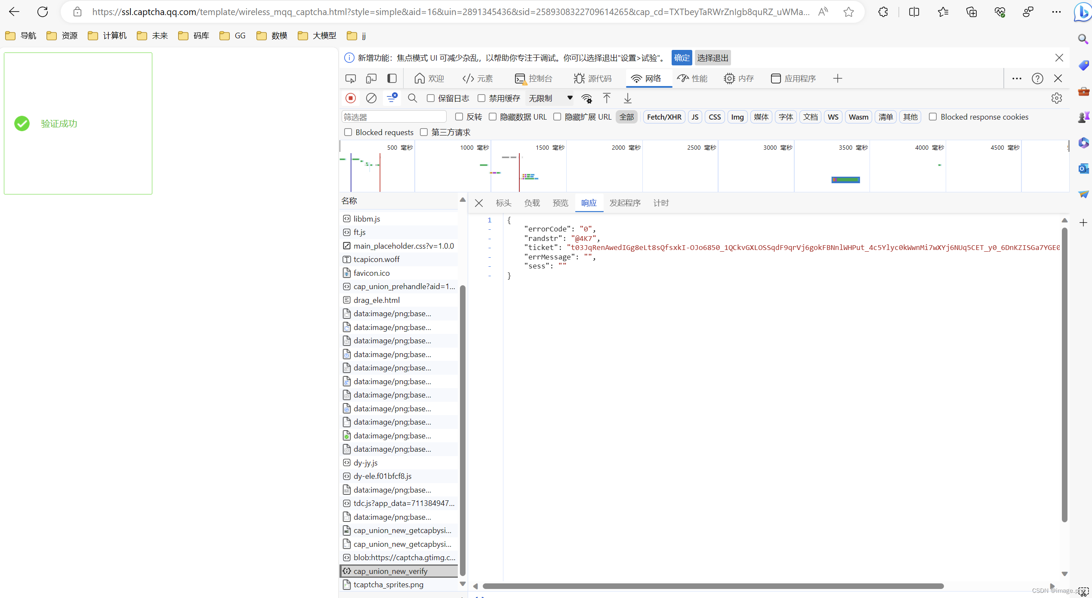1092x598 pixels.
Task: Enable the 保留日志 checkbox
Action: pyautogui.click(x=431, y=99)
